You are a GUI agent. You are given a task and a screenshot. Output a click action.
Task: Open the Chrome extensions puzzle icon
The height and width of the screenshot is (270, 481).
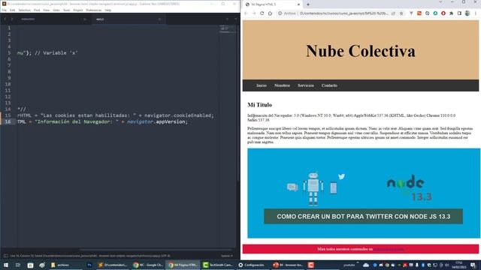451,13
